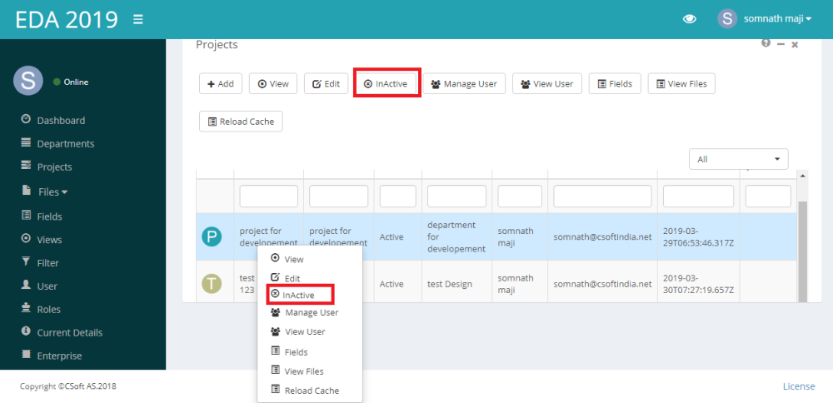Click the S avatar in top header
The height and width of the screenshot is (403, 833).
click(726, 18)
